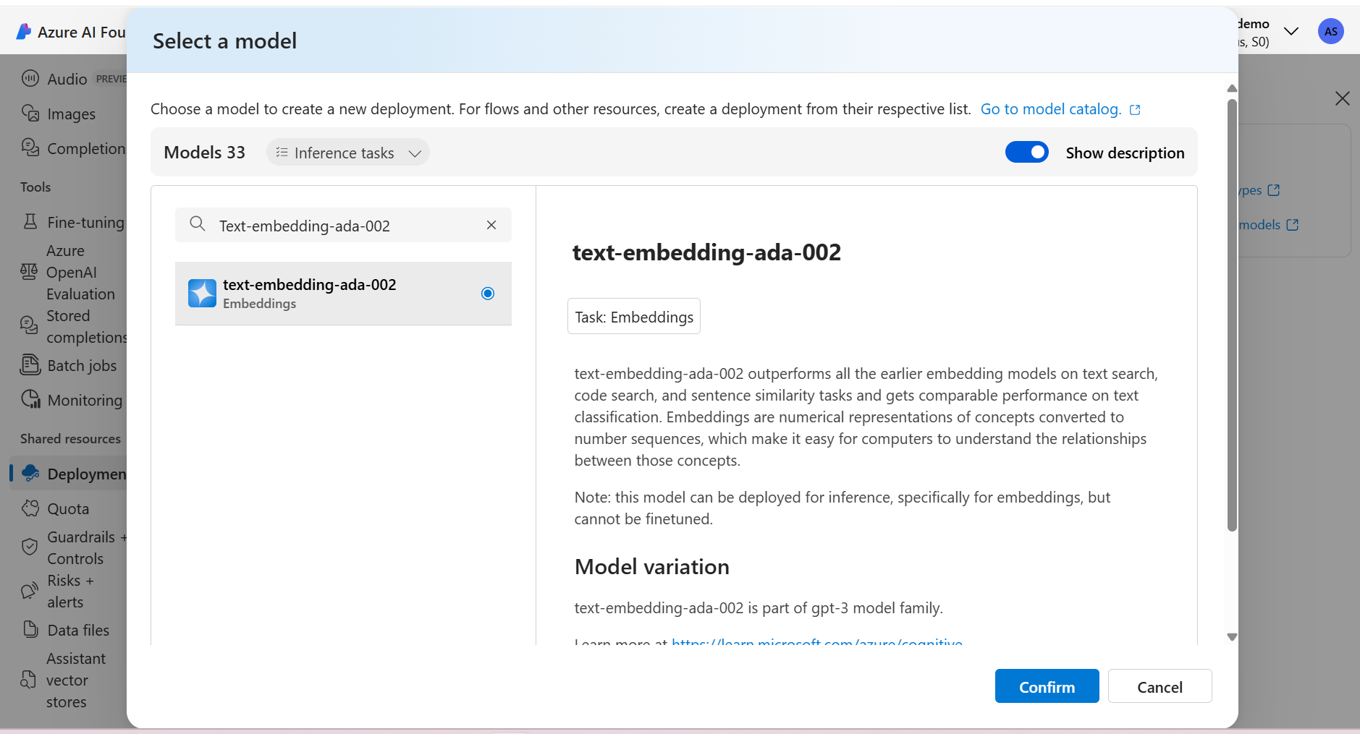
Task: Clear the model search text
Action: [491, 225]
